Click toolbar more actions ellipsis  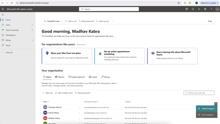pyautogui.click(x=112, y=21)
